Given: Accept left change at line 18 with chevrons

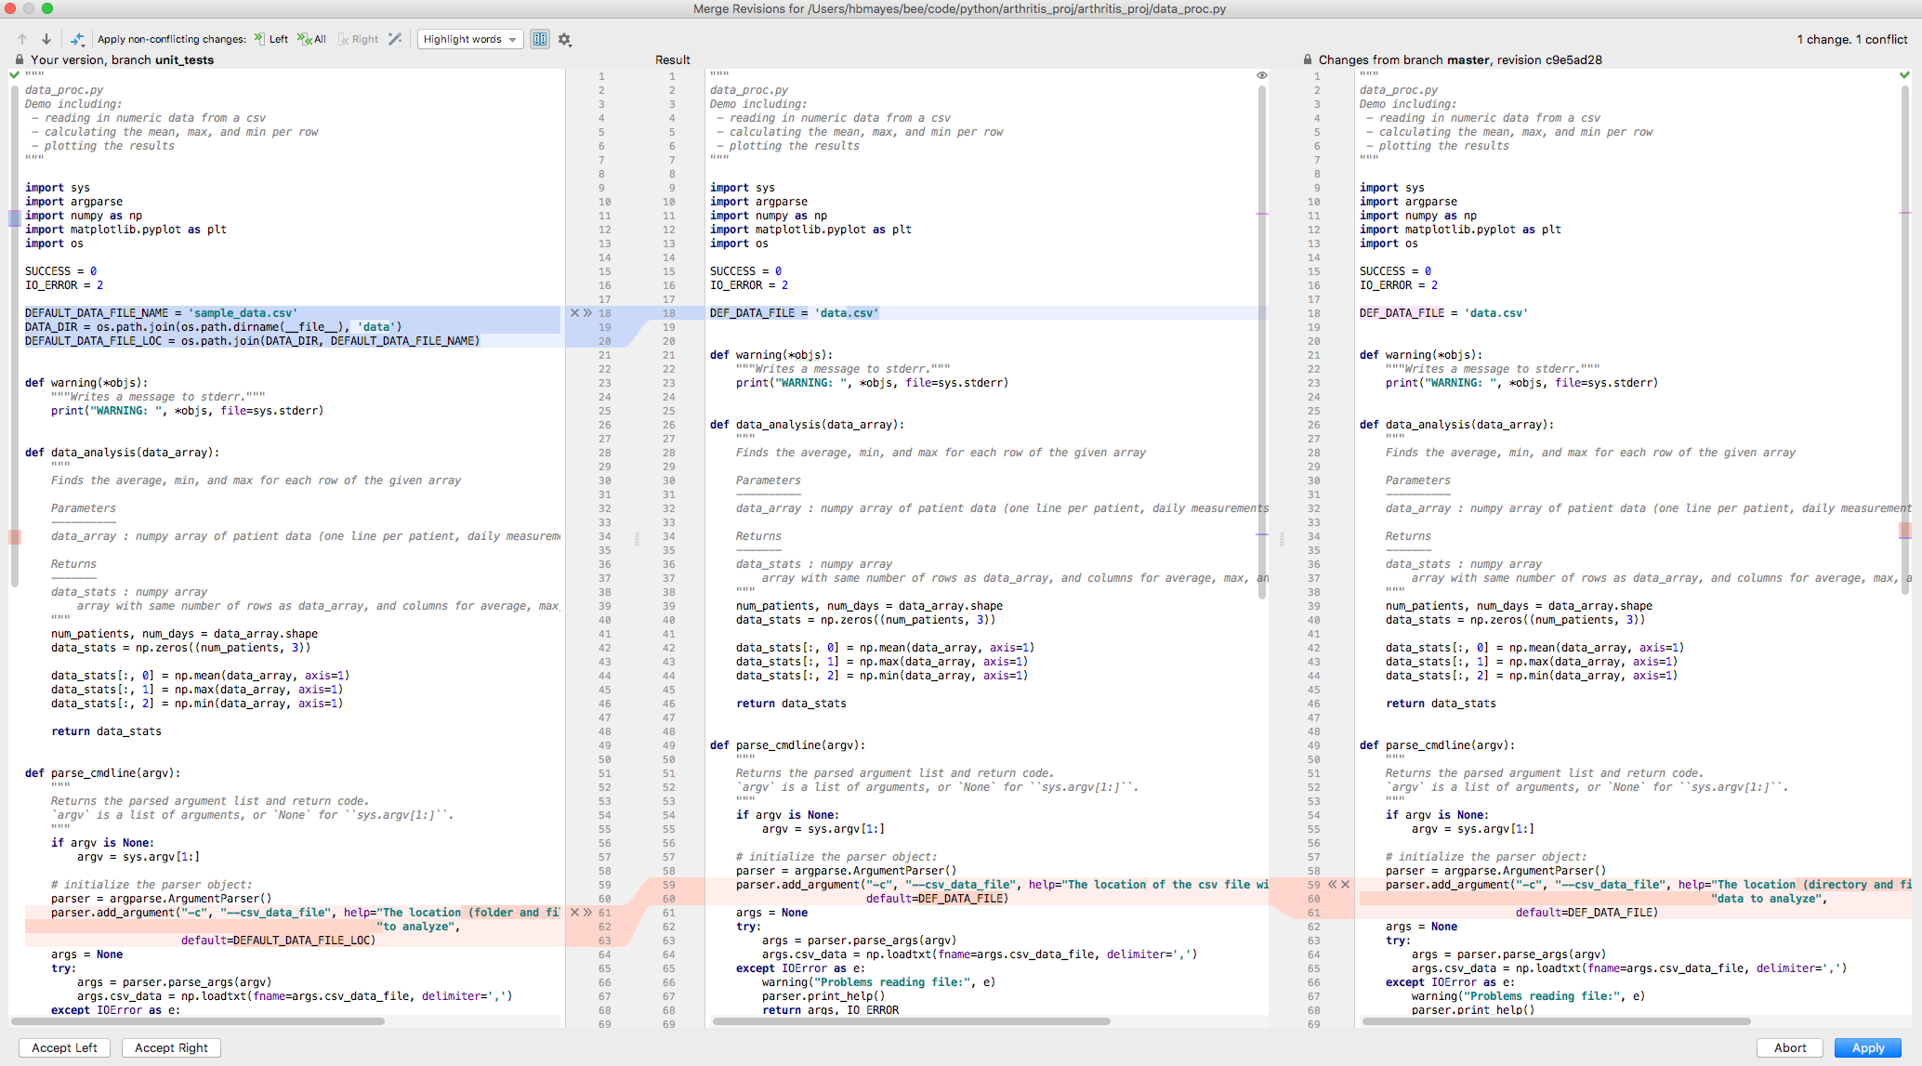Looking at the screenshot, I should point(587,313).
